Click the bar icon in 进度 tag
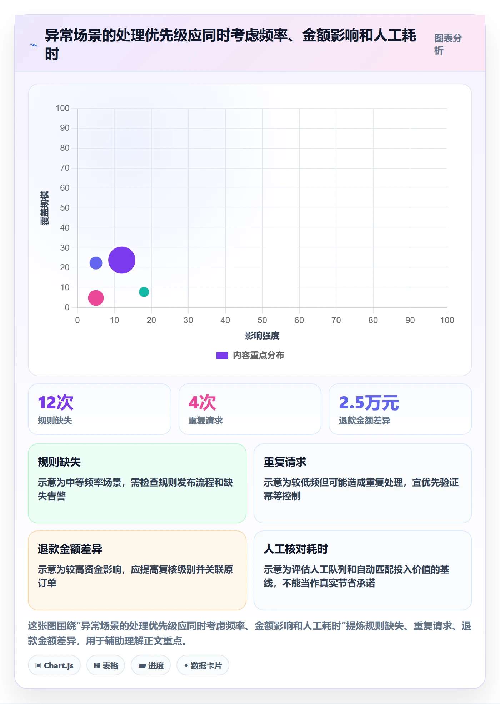Screen dimensions: 500x704 [142, 666]
